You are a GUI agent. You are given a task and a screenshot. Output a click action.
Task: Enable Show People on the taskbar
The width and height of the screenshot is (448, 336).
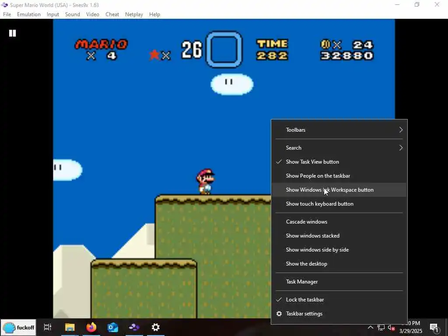click(339, 176)
